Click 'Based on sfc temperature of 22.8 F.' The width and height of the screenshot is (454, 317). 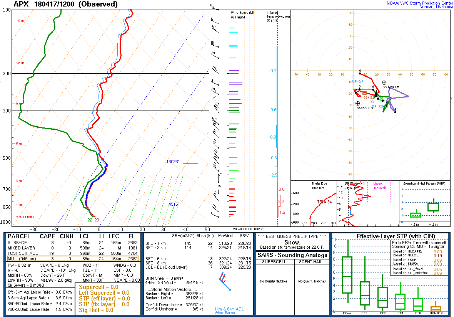pyautogui.click(x=292, y=248)
